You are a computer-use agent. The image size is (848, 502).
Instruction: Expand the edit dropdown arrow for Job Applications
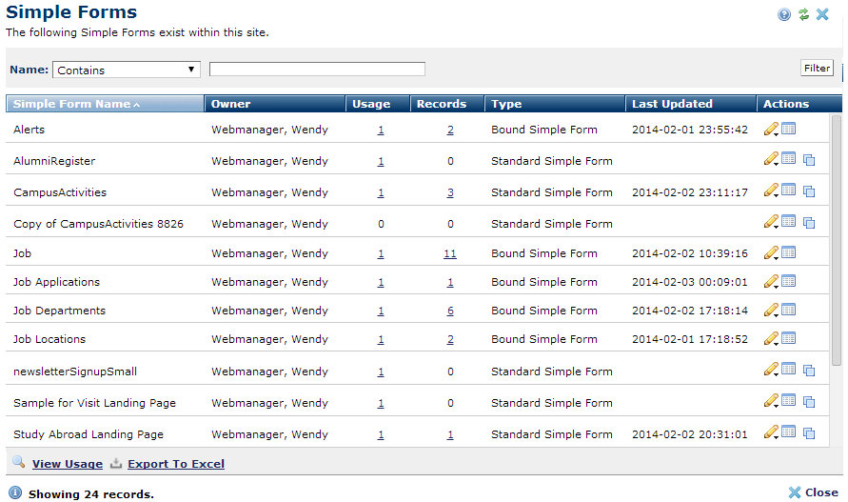[777, 286]
